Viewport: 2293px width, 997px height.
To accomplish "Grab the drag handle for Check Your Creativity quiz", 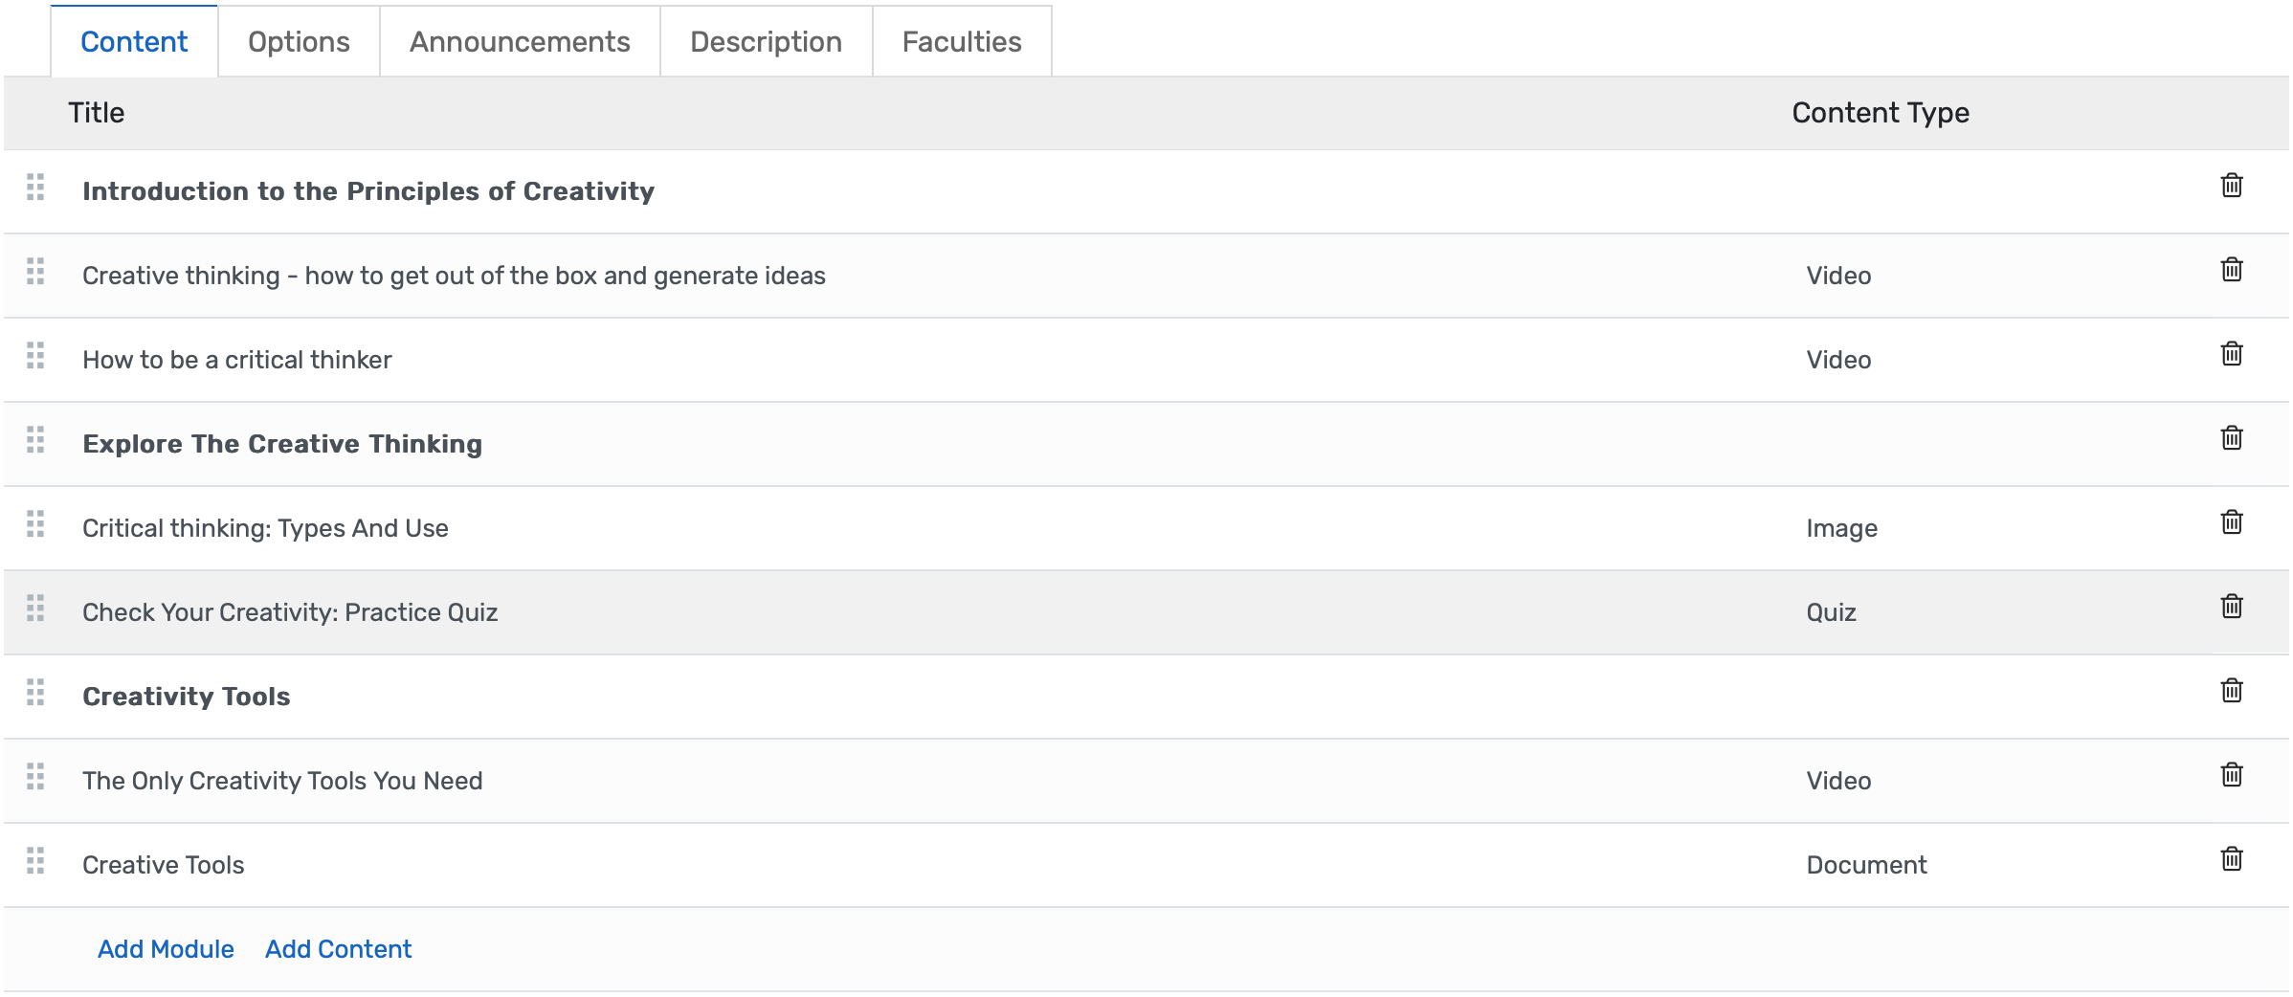I will coord(36,611).
